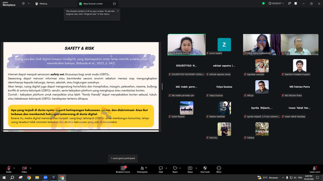Open File Explorer from the taskbar
This screenshot has height=181, width=323.
coord(37,177)
